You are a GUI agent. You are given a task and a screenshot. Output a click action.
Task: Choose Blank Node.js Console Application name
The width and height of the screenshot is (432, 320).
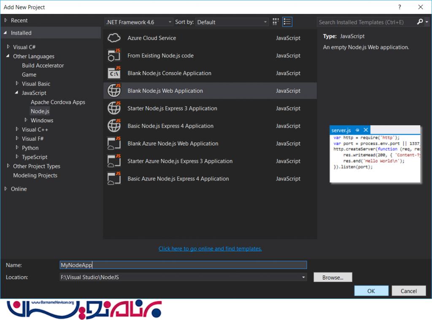[169, 73]
